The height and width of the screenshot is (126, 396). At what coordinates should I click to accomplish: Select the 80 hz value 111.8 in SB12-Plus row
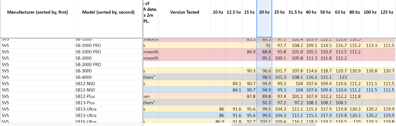(x=355, y=96)
